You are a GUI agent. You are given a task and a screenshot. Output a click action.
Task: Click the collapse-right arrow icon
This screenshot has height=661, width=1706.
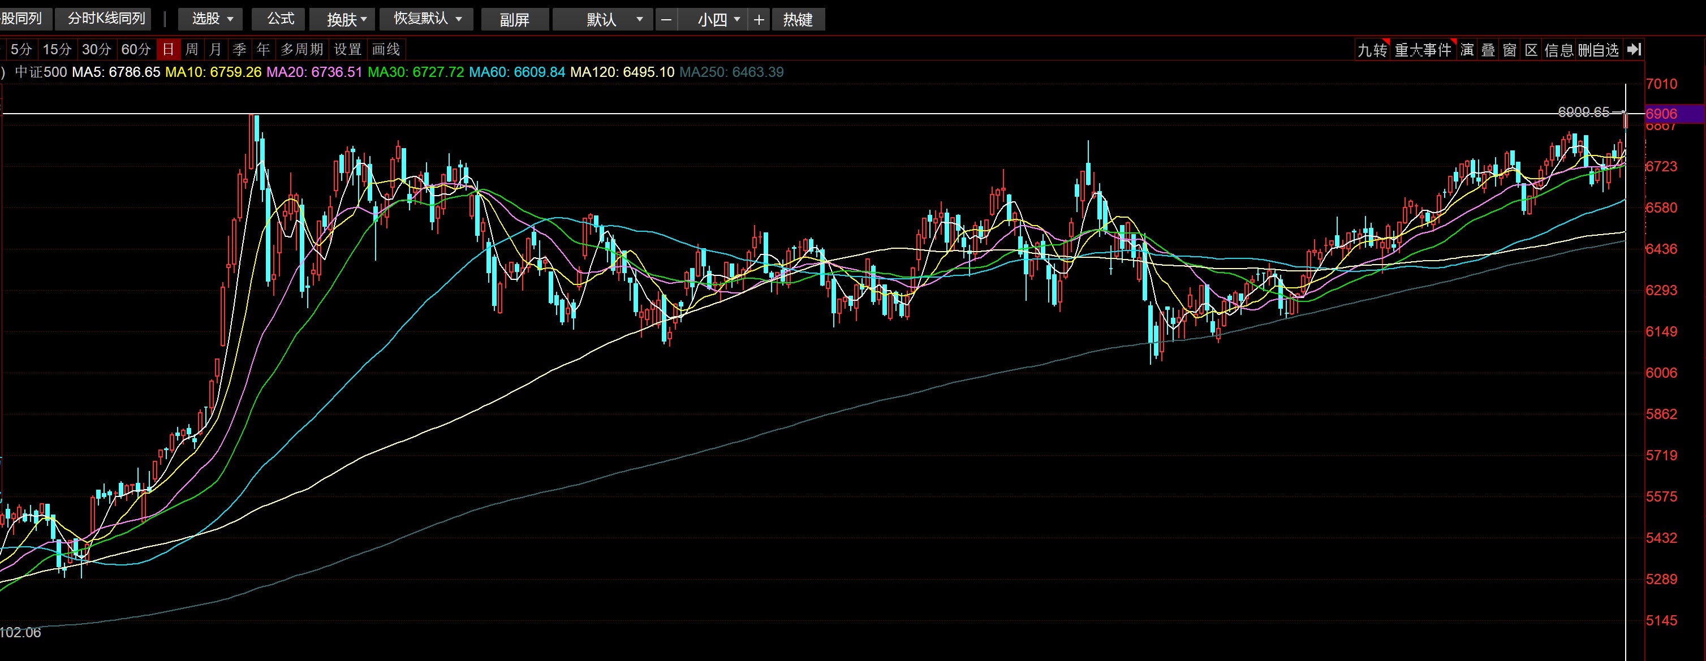tap(1634, 50)
